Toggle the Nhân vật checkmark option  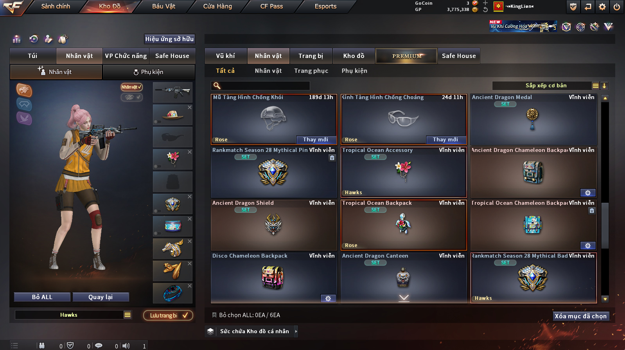tap(131, 87)
